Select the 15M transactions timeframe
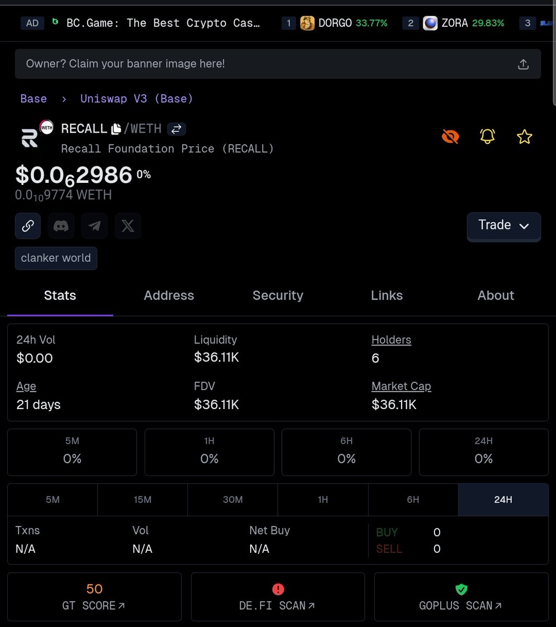 point(143,500)
